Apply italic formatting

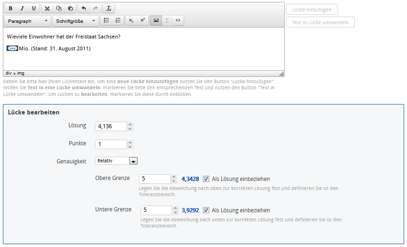[x=22, y=9]
